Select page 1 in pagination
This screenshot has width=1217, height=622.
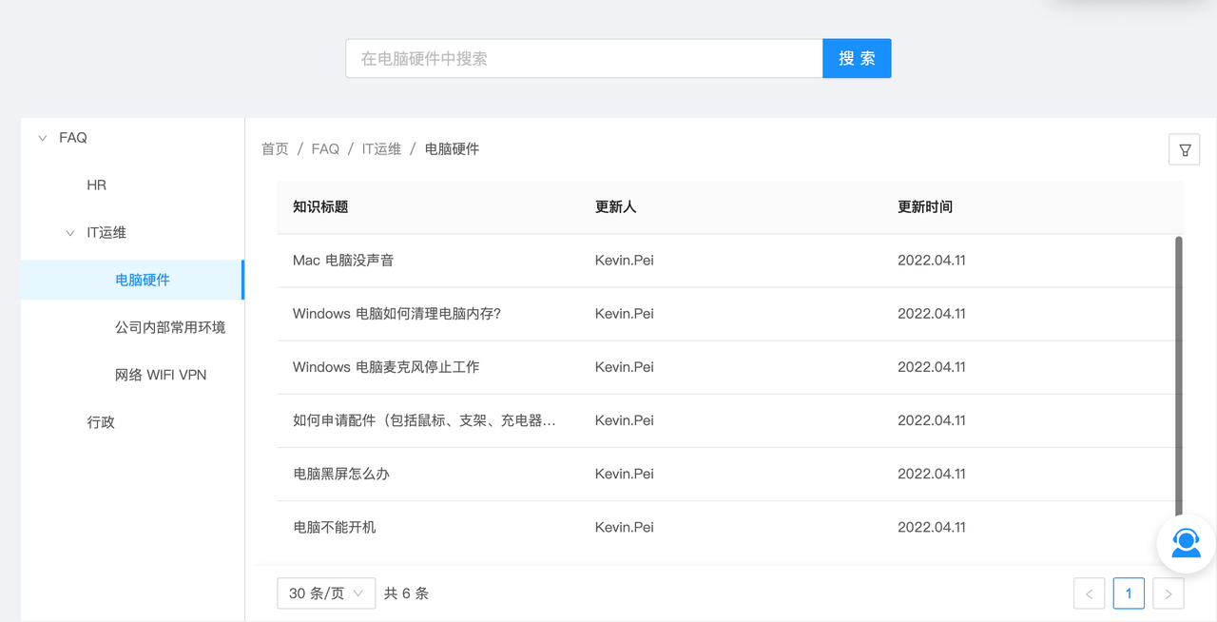tap(1129, 593)
